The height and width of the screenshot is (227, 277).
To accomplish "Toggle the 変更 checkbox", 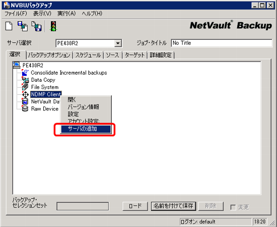I will tap(233, 207).
